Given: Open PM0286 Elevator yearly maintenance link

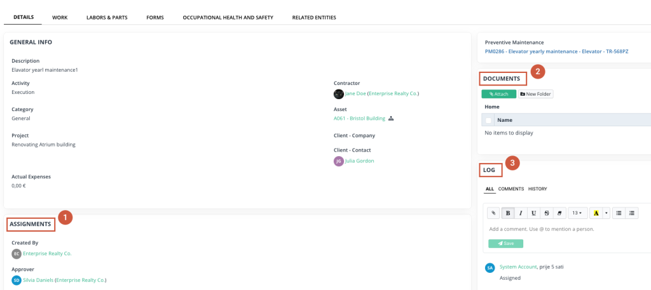Looking at the screenshot, I should coord(556,51).
